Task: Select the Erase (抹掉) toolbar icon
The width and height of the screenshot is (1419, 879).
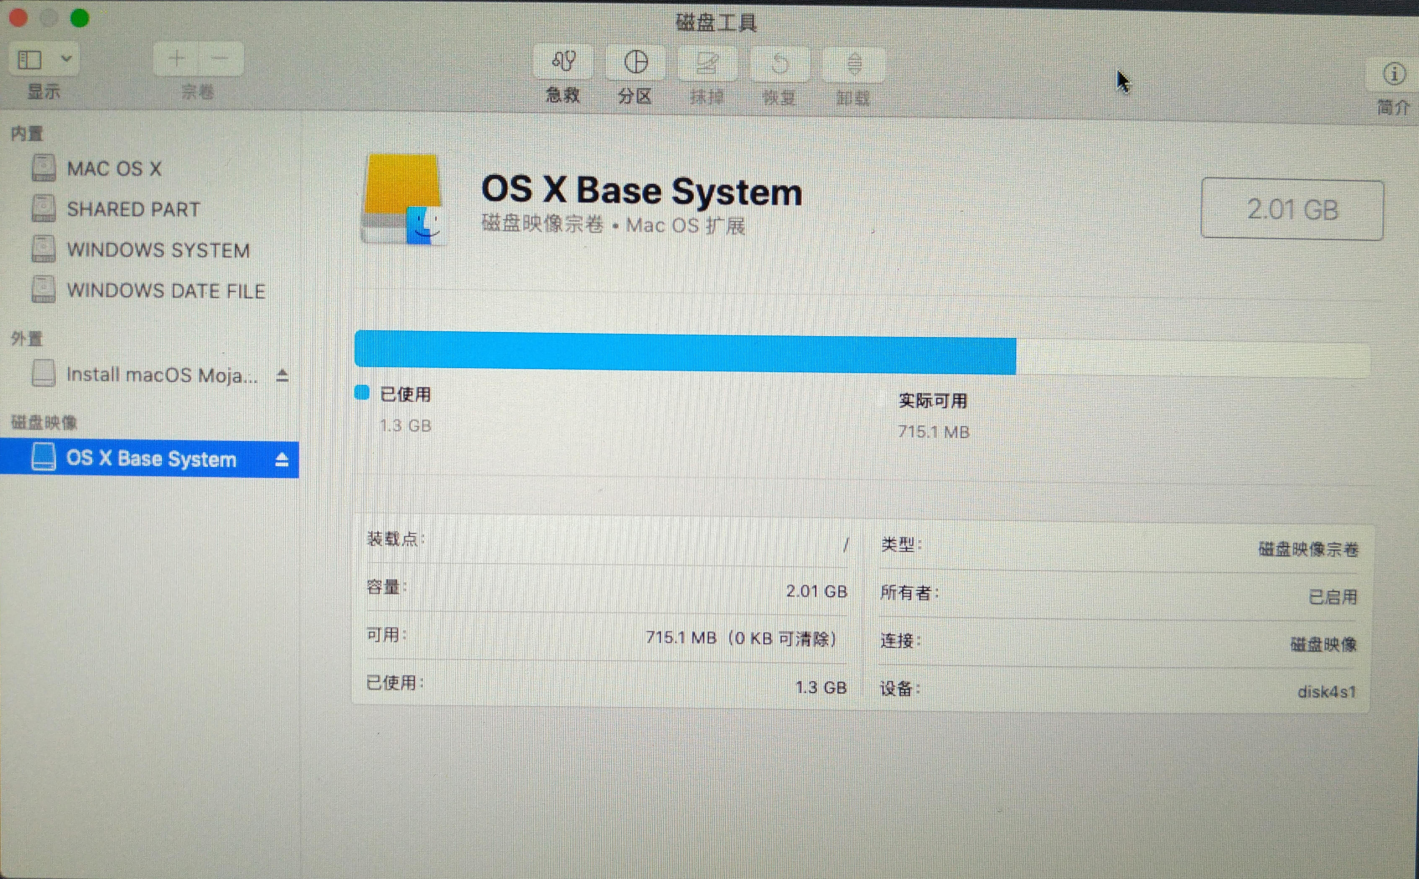Action: pyautogui.click(x=708, y=70)
